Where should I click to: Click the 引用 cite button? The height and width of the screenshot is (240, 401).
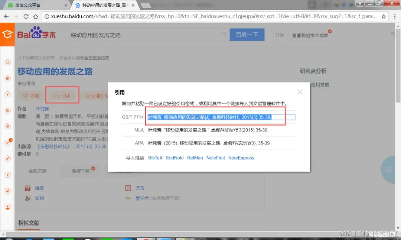(x=62, y=96)
